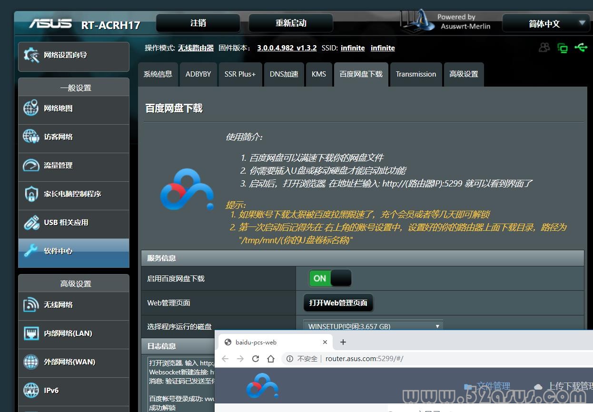Open the 网络设置向导 setup wizard

(74, 56)
